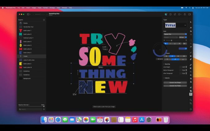This screenshot has width=210, height=131.
Task: Click Convert into Pixels button
Action: click(175, 86)
